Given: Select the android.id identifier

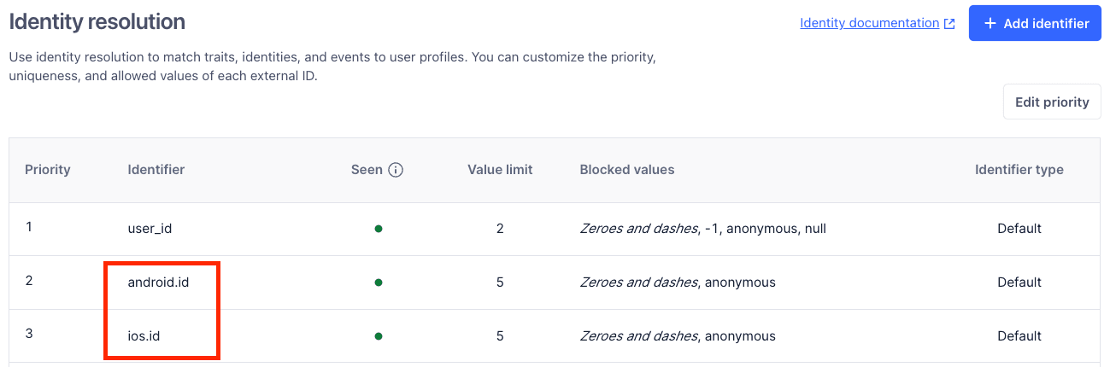Looking at the screenshot, I should (x=158, y=282).
